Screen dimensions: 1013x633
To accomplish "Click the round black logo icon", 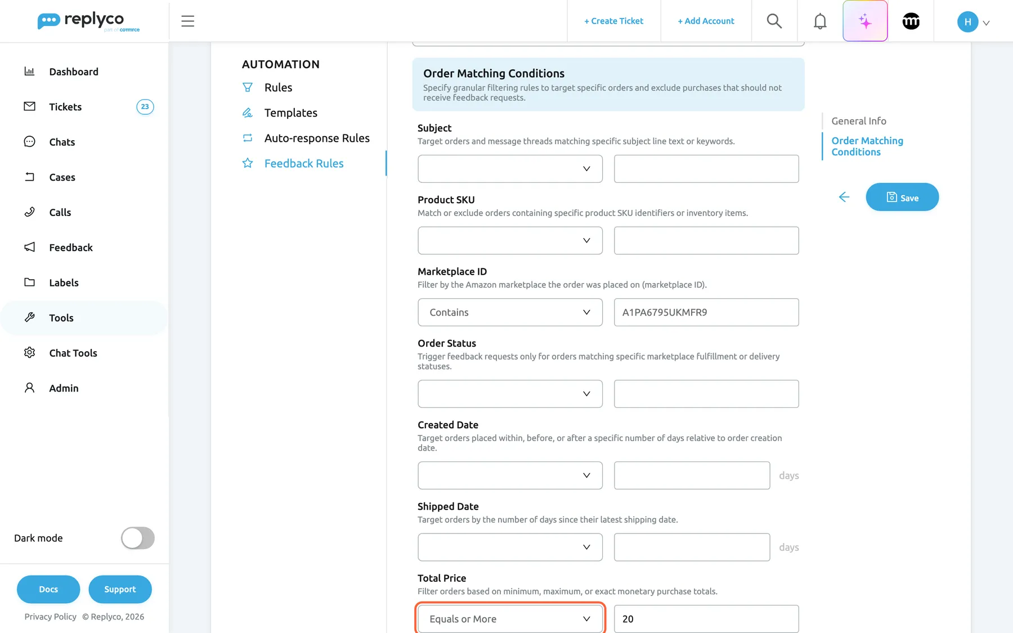I will (911, 21).
